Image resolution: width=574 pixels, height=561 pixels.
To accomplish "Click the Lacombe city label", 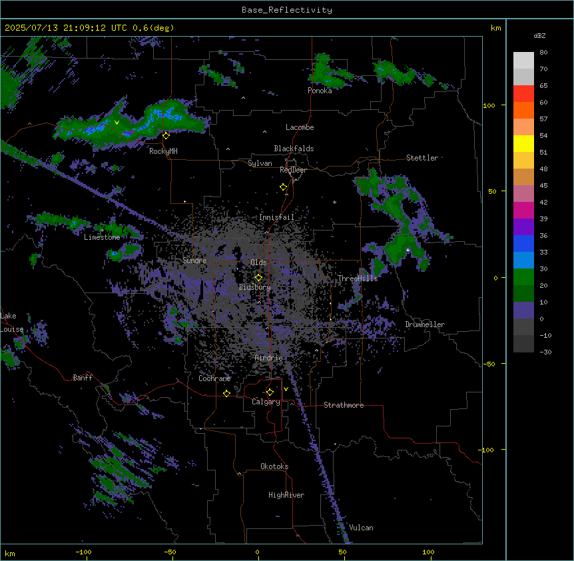I will point(300,127).
